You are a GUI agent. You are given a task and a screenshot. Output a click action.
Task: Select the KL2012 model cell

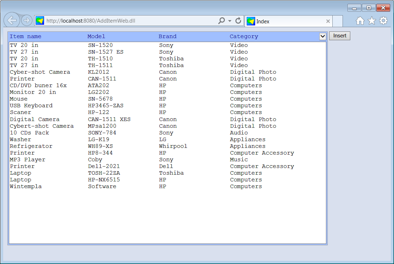point(99,72)
